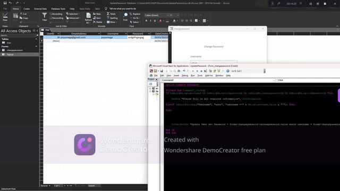Run Spelling check
The image size is (340, 191).
click(112, 18)
